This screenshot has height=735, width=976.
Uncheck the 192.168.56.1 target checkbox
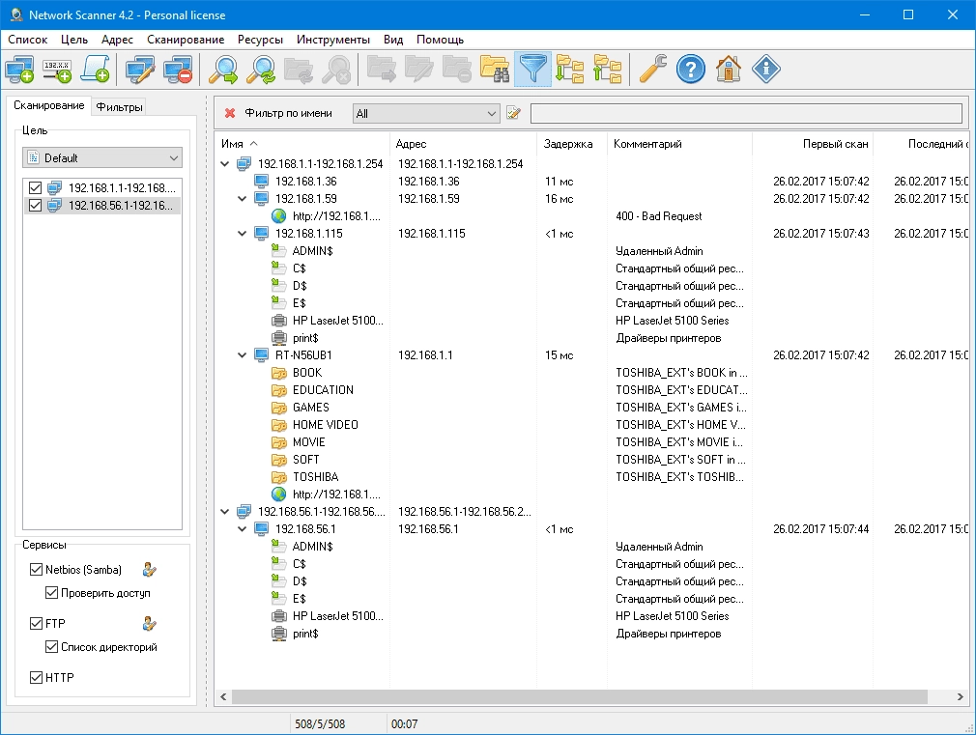(x=36, y=206)
